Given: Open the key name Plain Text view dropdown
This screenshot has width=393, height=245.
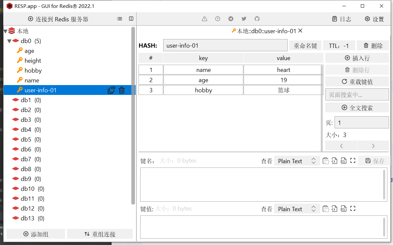Looking at the screenshot, I should tap(297, 161).
